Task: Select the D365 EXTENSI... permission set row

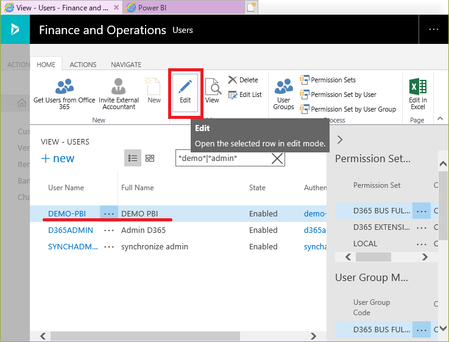Action: (386, 227)
